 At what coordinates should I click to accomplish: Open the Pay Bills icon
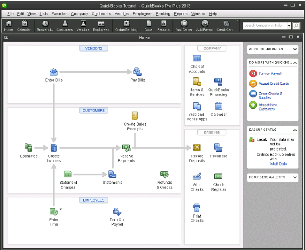point(137,72)
